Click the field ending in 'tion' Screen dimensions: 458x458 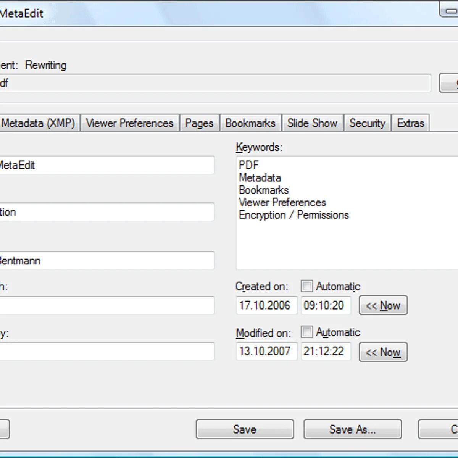(107, 212)
